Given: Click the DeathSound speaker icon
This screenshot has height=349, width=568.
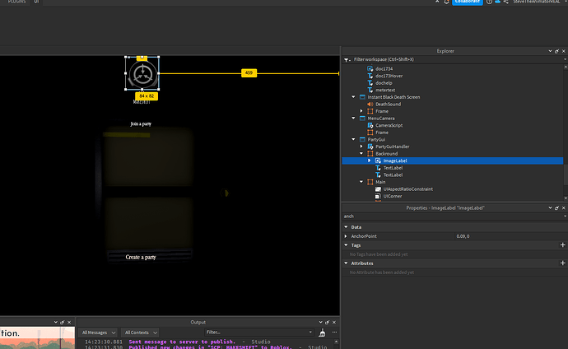Looking at the screenshot, I should (370, 104).
